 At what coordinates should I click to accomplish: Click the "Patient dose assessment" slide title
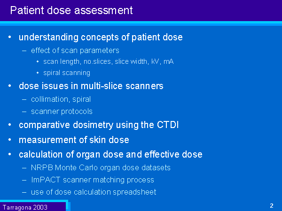(x=71, y=10)
